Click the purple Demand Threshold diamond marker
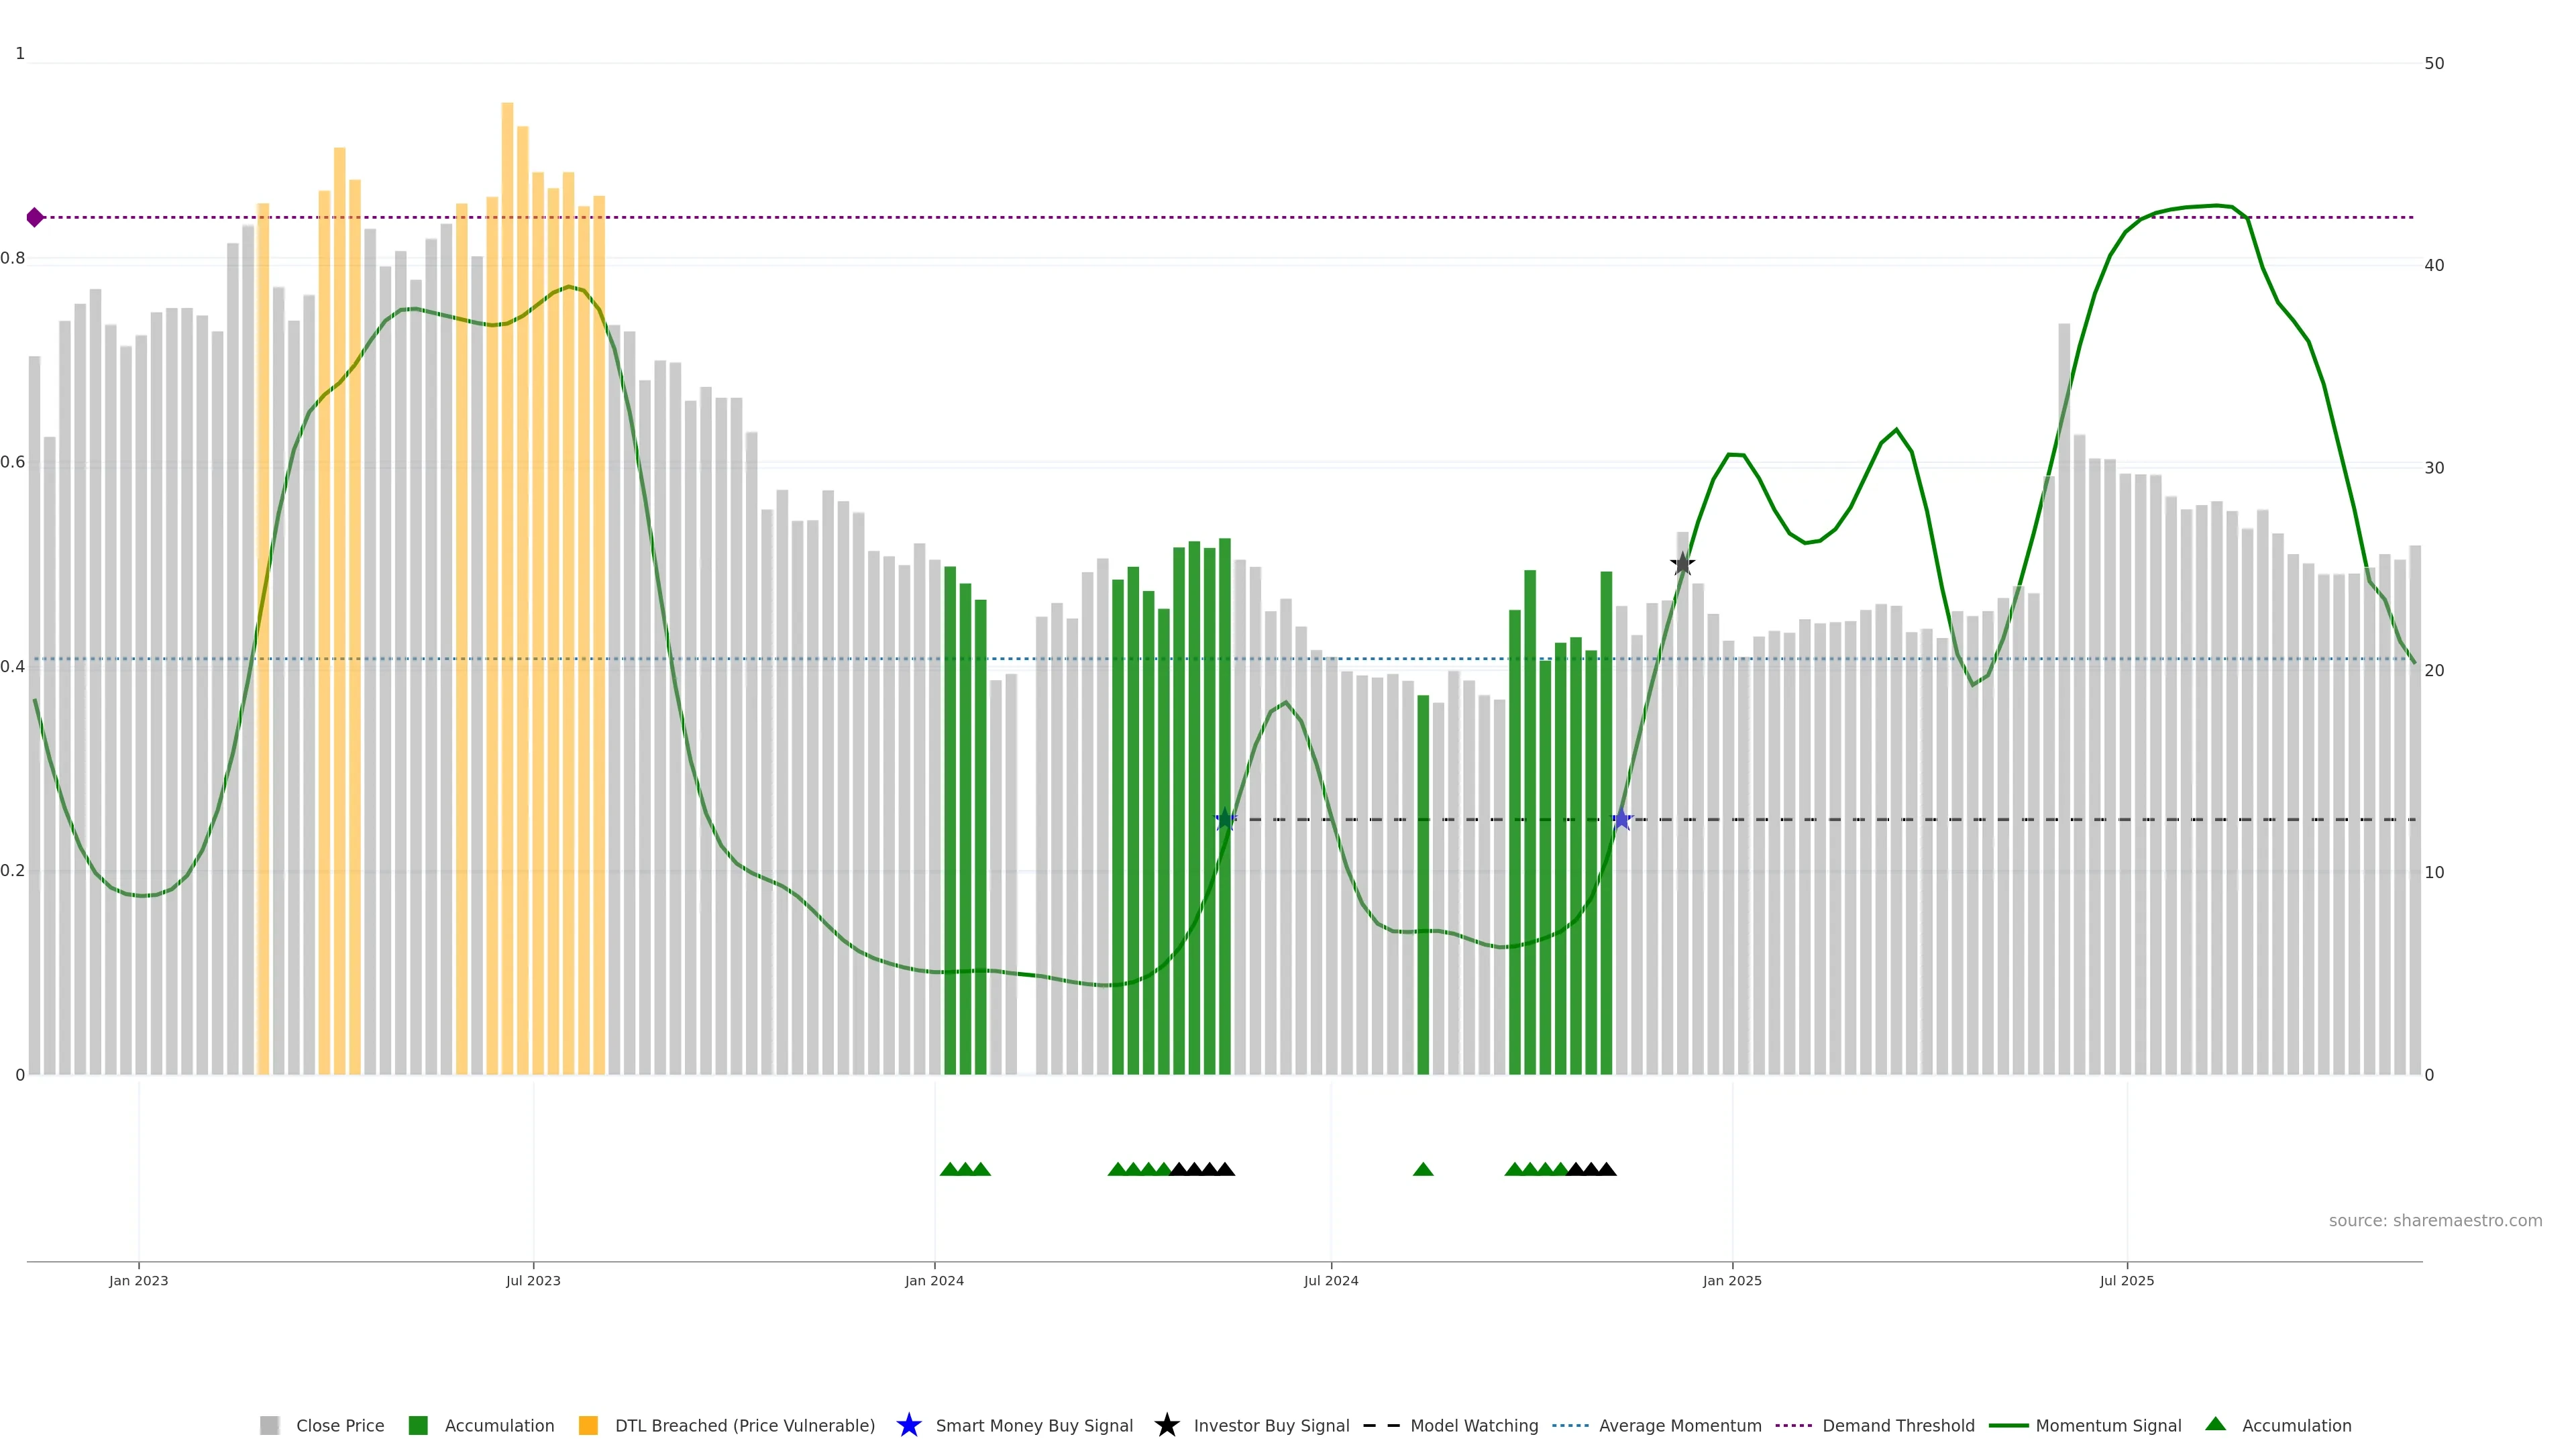The width and height of the screenshot is (2576, 1449). tap(35, 217)
